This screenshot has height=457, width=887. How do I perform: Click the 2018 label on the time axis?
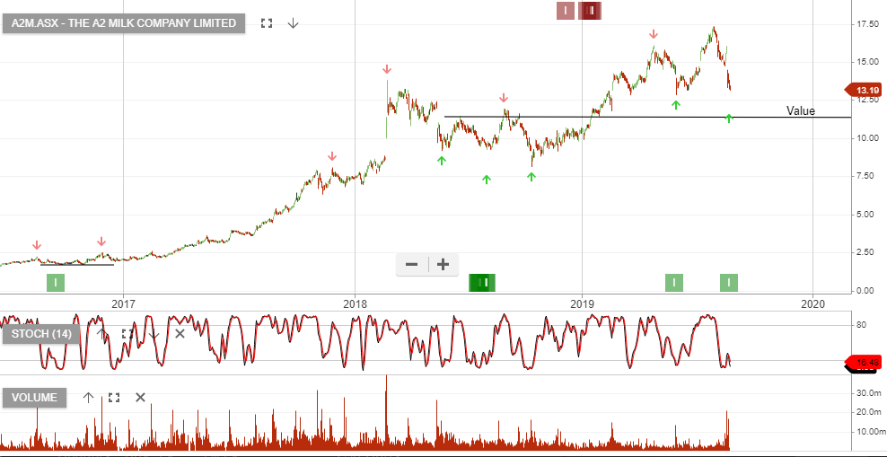tap(355, 303)
